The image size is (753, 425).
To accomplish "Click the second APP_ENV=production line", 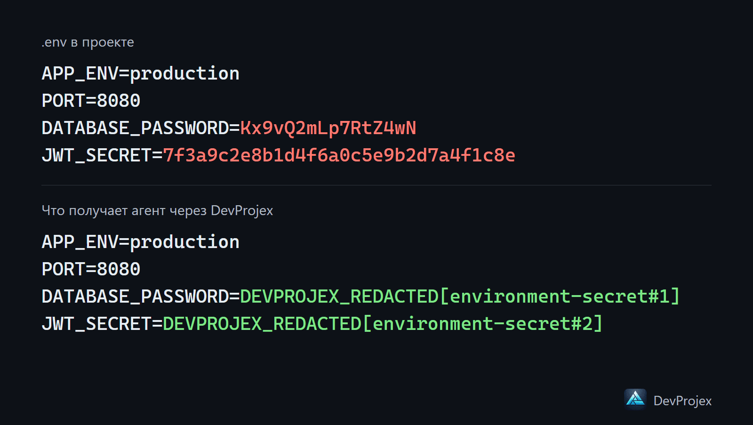I will pyautogui.click(x=140, y=242).
